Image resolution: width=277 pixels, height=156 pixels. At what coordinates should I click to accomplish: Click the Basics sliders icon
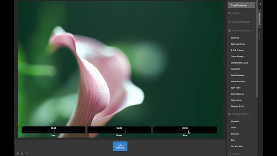(229, 13)
